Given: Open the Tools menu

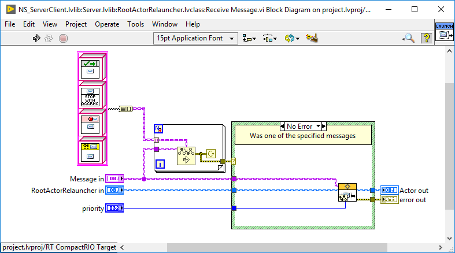Looking at the screenshot, I should [x=135, y=24].
